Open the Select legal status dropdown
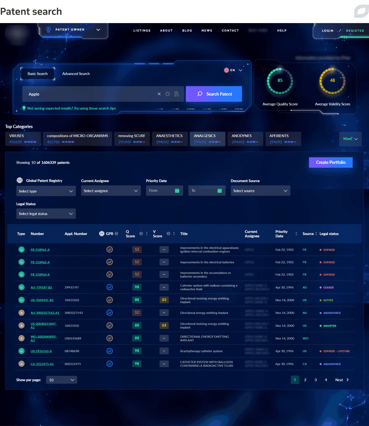 [x=46, y=213]
